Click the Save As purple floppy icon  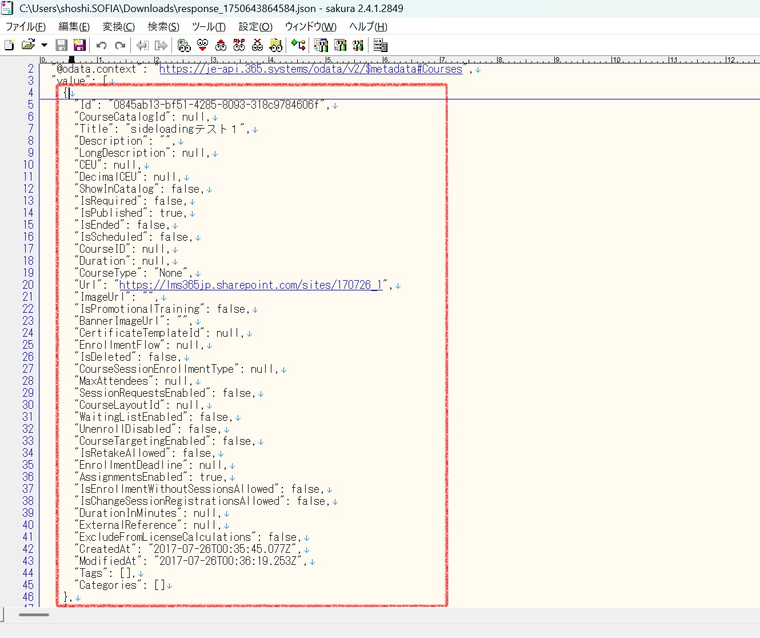click(79, 45)
